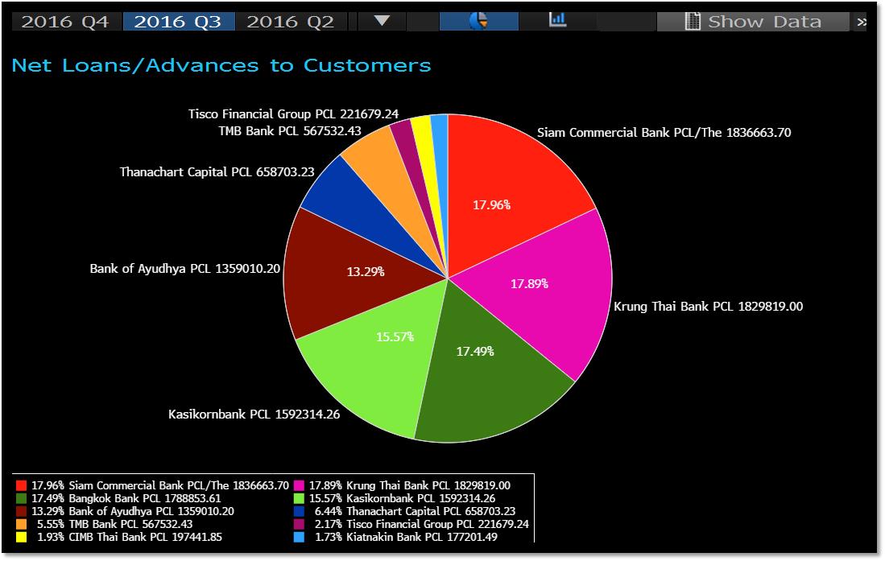Click the yellow CIMB Thai Bank legend swatch
Viewport: 885px width, 561px height.
coord(22,537)
